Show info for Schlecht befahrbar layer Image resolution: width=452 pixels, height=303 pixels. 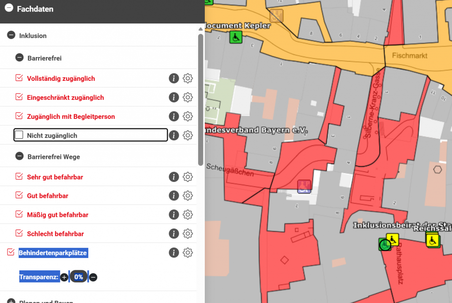(174, 234)
